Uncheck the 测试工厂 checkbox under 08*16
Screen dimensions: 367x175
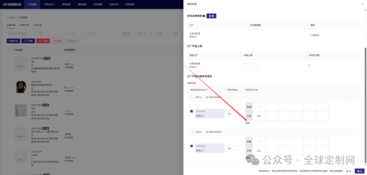tap(192, 111)
